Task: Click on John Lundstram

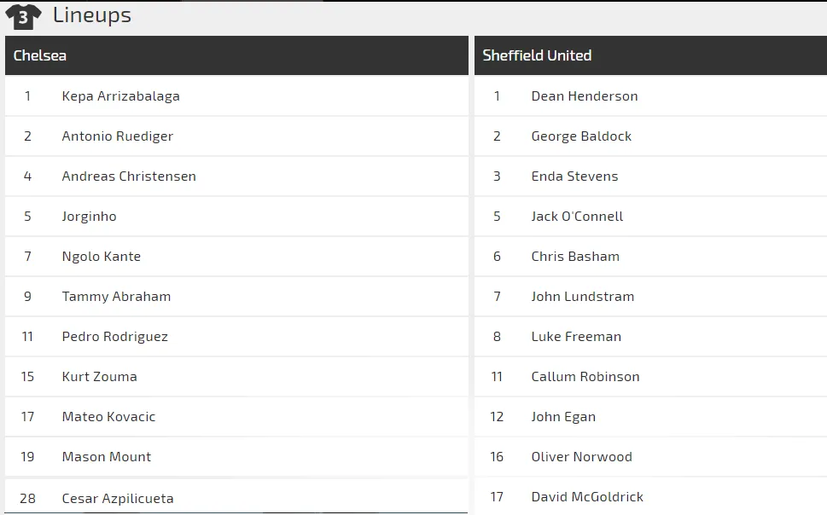Action: tap(582, 297)
